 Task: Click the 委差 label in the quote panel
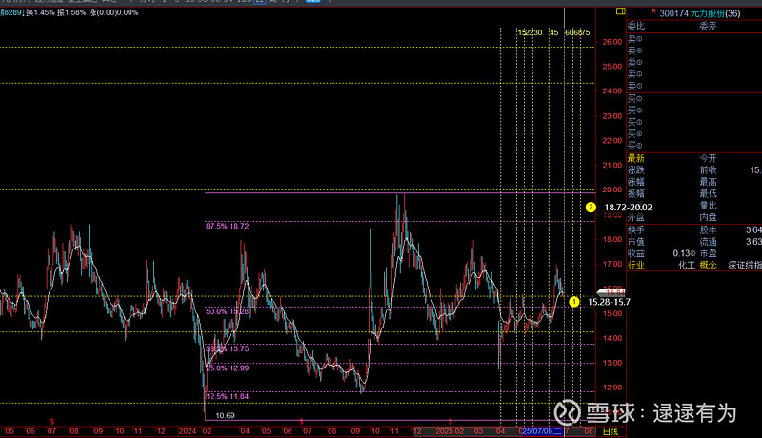[x=708, y=27]
